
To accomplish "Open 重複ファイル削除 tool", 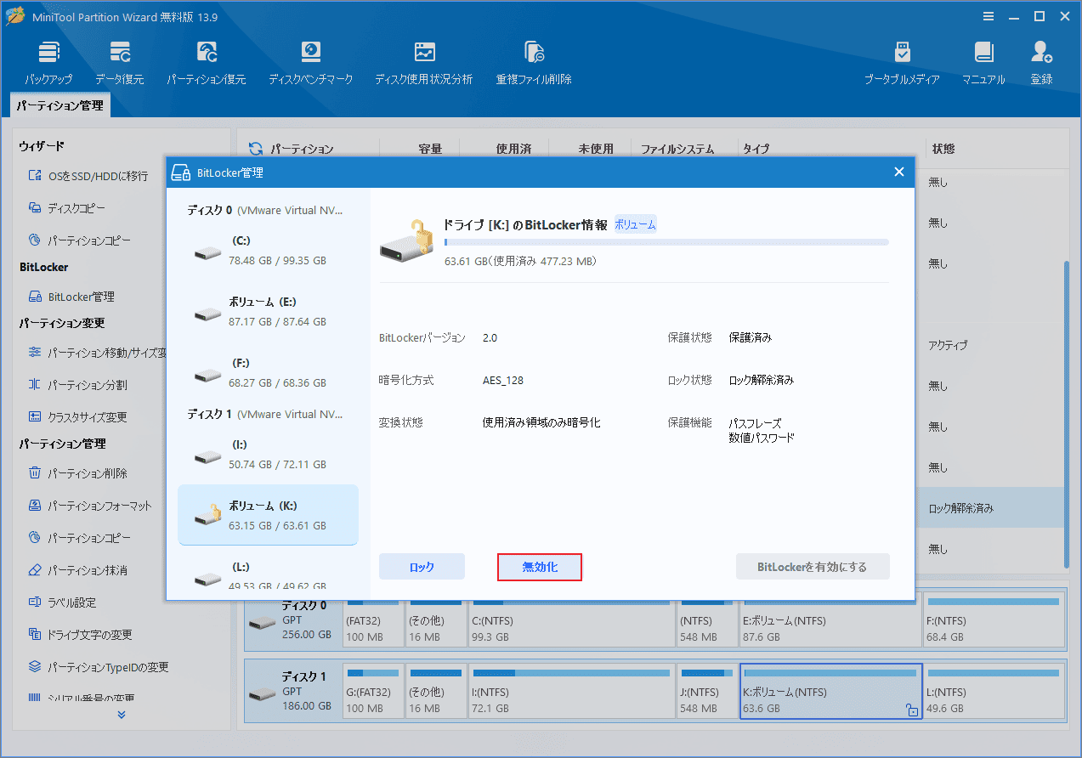I will (x=534, y=63).
